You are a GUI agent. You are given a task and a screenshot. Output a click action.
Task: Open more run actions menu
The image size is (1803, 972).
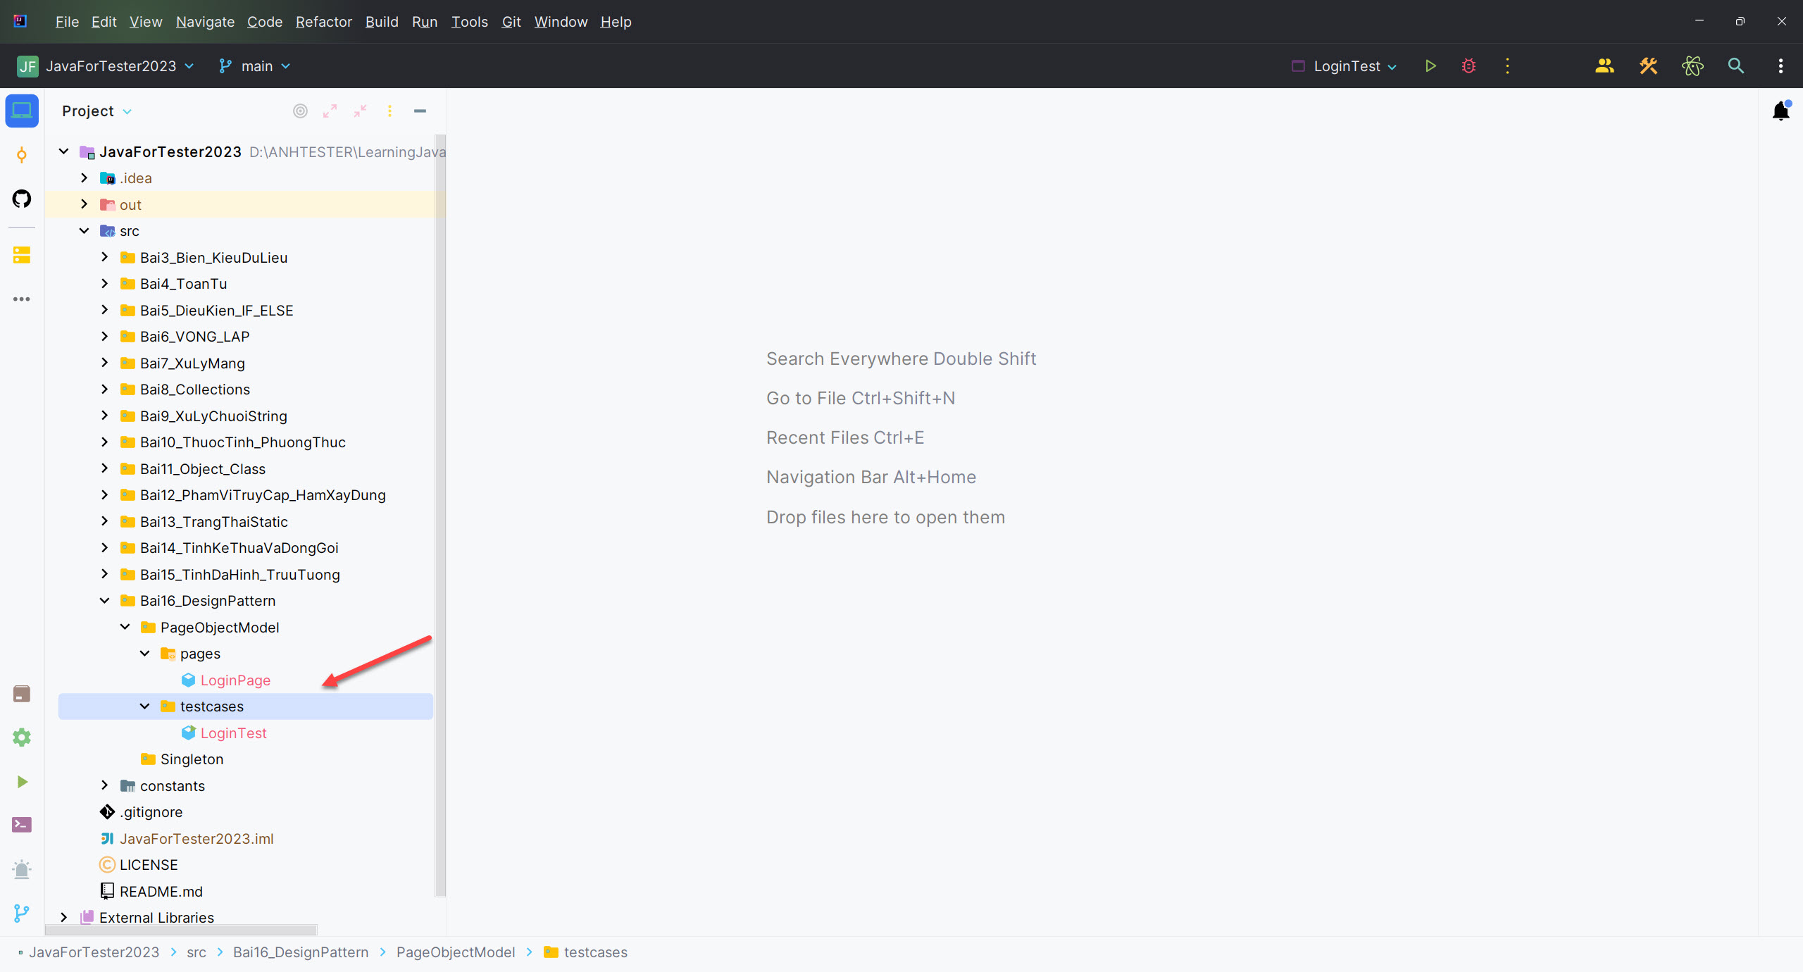1507,66
